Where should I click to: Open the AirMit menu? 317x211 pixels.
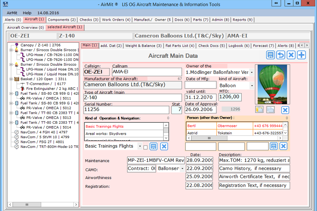12,13
